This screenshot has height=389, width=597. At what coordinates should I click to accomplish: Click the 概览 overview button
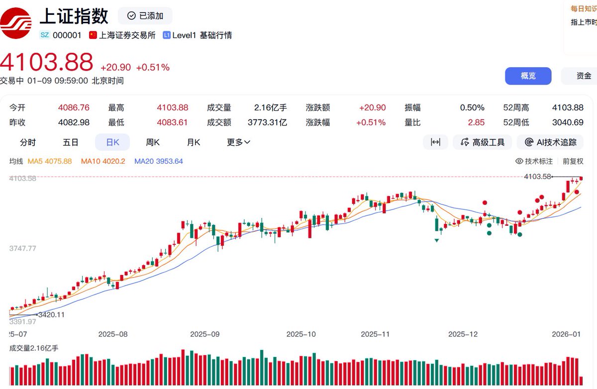point(528,76)
